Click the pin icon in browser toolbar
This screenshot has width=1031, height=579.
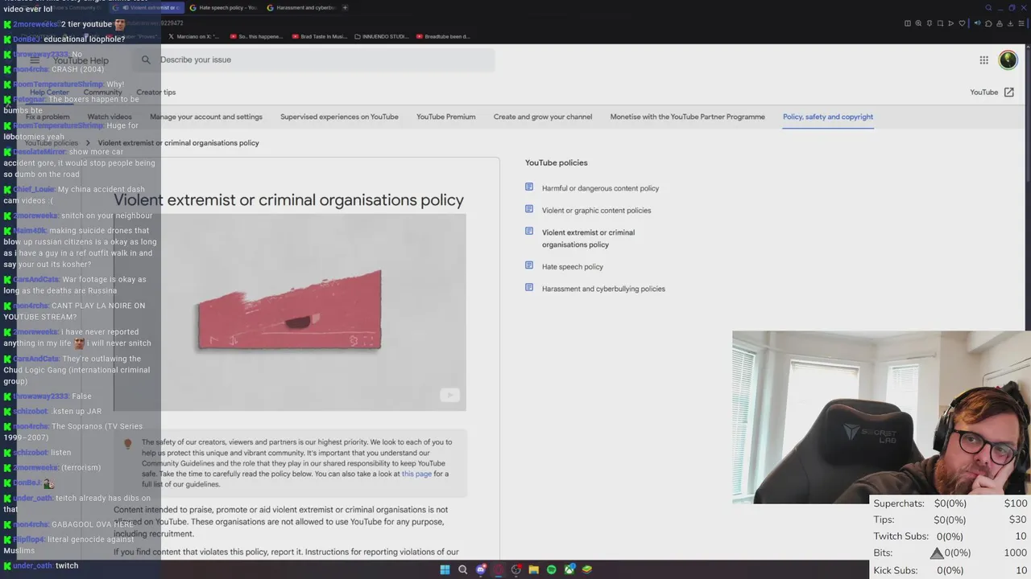point(930,23)
